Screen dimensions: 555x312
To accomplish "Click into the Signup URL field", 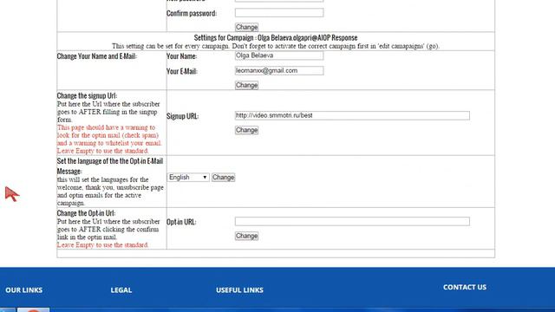I will click(x=352, y=115).
